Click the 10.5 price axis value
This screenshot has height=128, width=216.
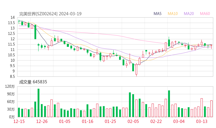tap(11, 55)
